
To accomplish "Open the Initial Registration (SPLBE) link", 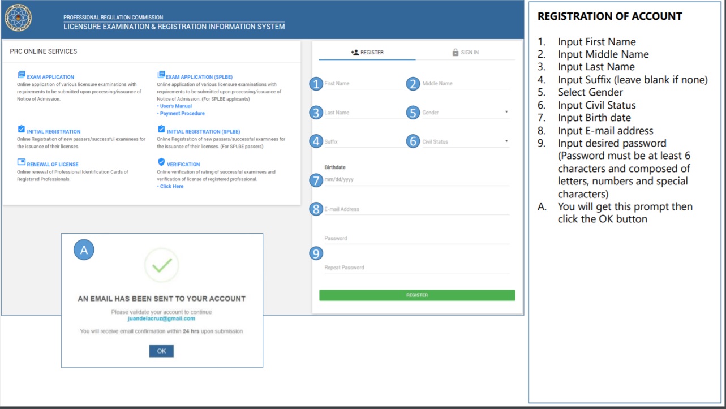I will [x=203, y=132].
